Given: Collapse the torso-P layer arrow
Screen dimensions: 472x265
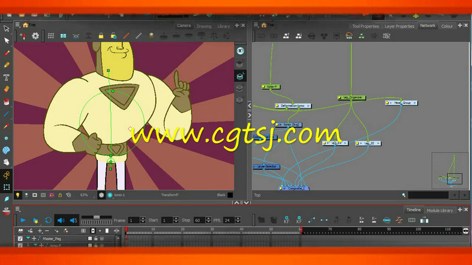Looking at the screenshot, I should [x=35, y=245].
